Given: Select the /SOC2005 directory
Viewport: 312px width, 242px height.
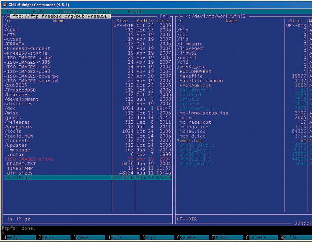Looking at the screenshot, I should coord(15,85).
